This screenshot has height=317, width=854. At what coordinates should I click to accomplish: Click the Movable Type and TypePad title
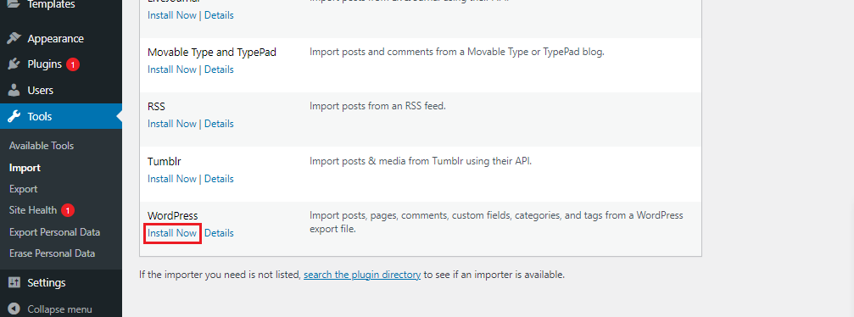(x=212, y=53)
